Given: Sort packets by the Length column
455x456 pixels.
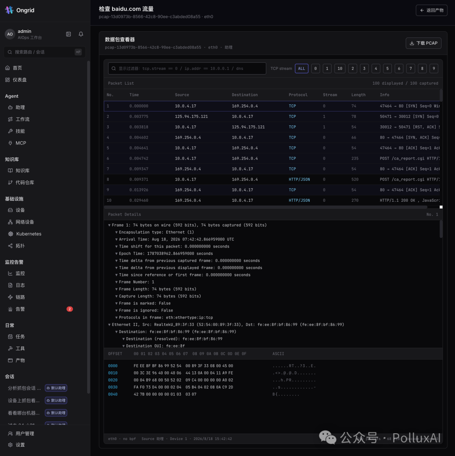Looking at the screenshot, I should [x=359, y=95].
